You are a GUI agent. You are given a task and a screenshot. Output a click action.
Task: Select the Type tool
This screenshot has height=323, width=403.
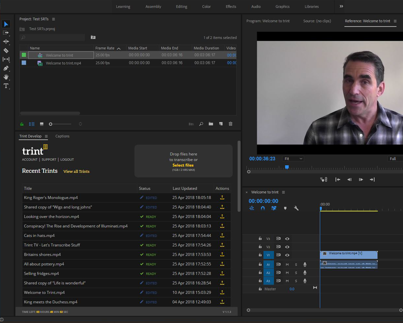coord(6,86)
